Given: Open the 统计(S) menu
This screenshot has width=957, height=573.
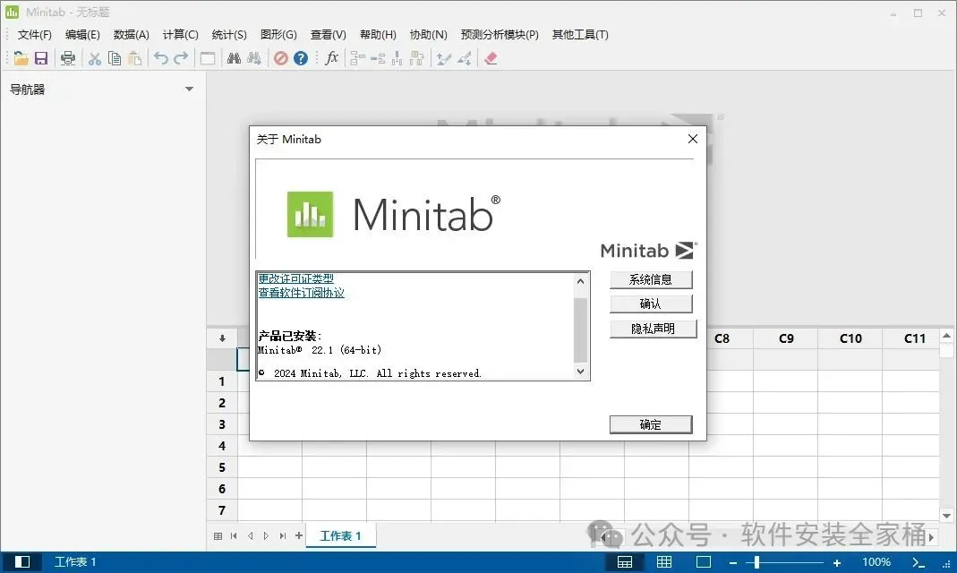Looking at the screenshot, I should (x=229, y=35).
